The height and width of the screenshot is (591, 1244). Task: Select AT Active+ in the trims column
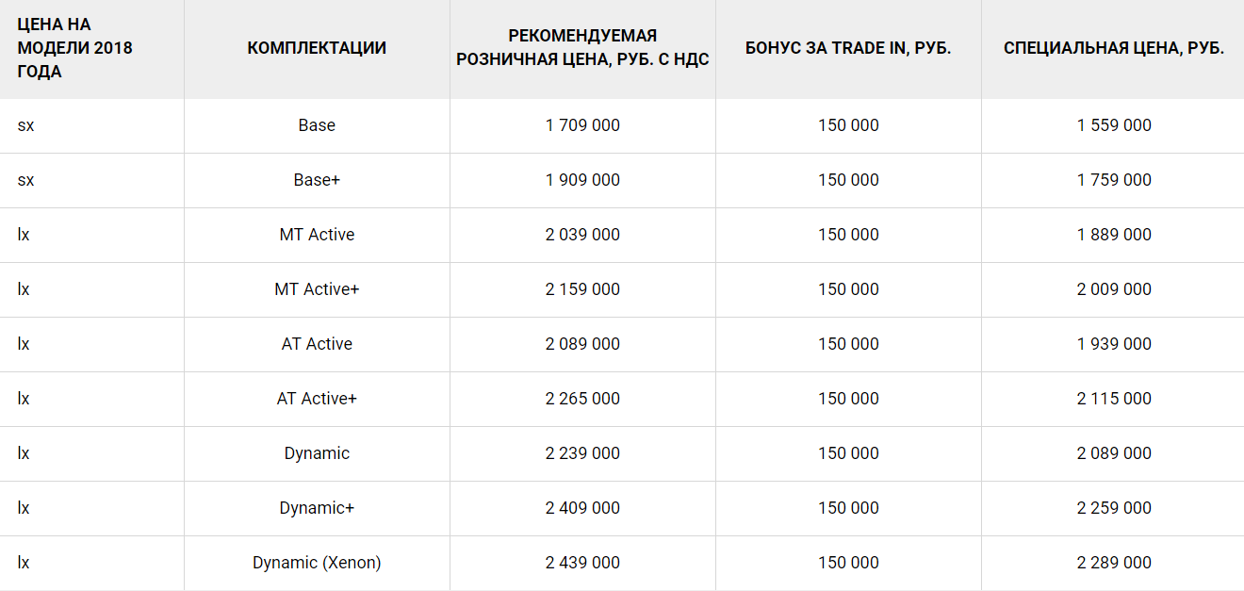click(317, 399)
